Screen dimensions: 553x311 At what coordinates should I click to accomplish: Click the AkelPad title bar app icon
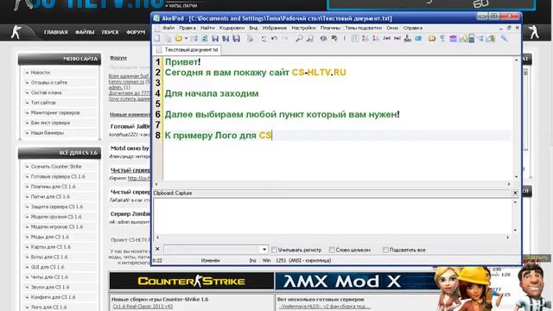[x=156, y=18]
